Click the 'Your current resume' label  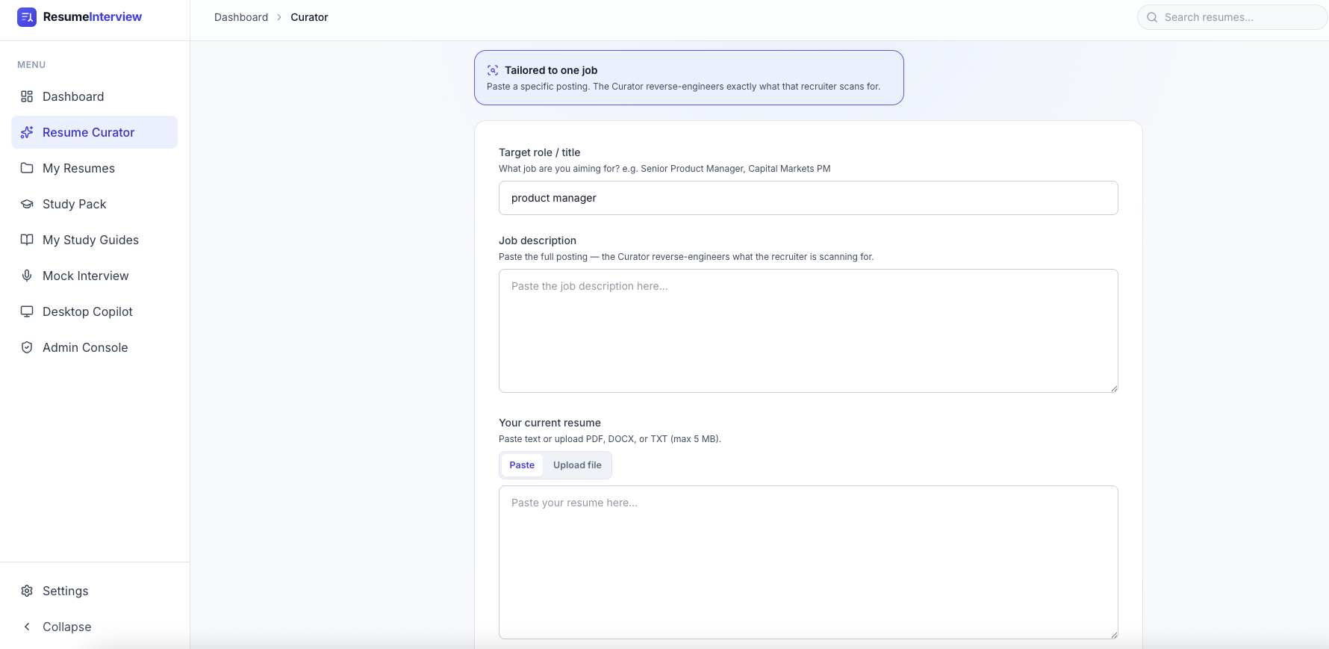(550, 423)
